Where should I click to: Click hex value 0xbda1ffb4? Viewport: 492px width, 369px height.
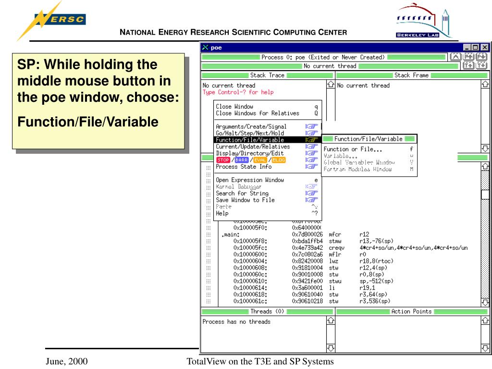coord(307,241)
